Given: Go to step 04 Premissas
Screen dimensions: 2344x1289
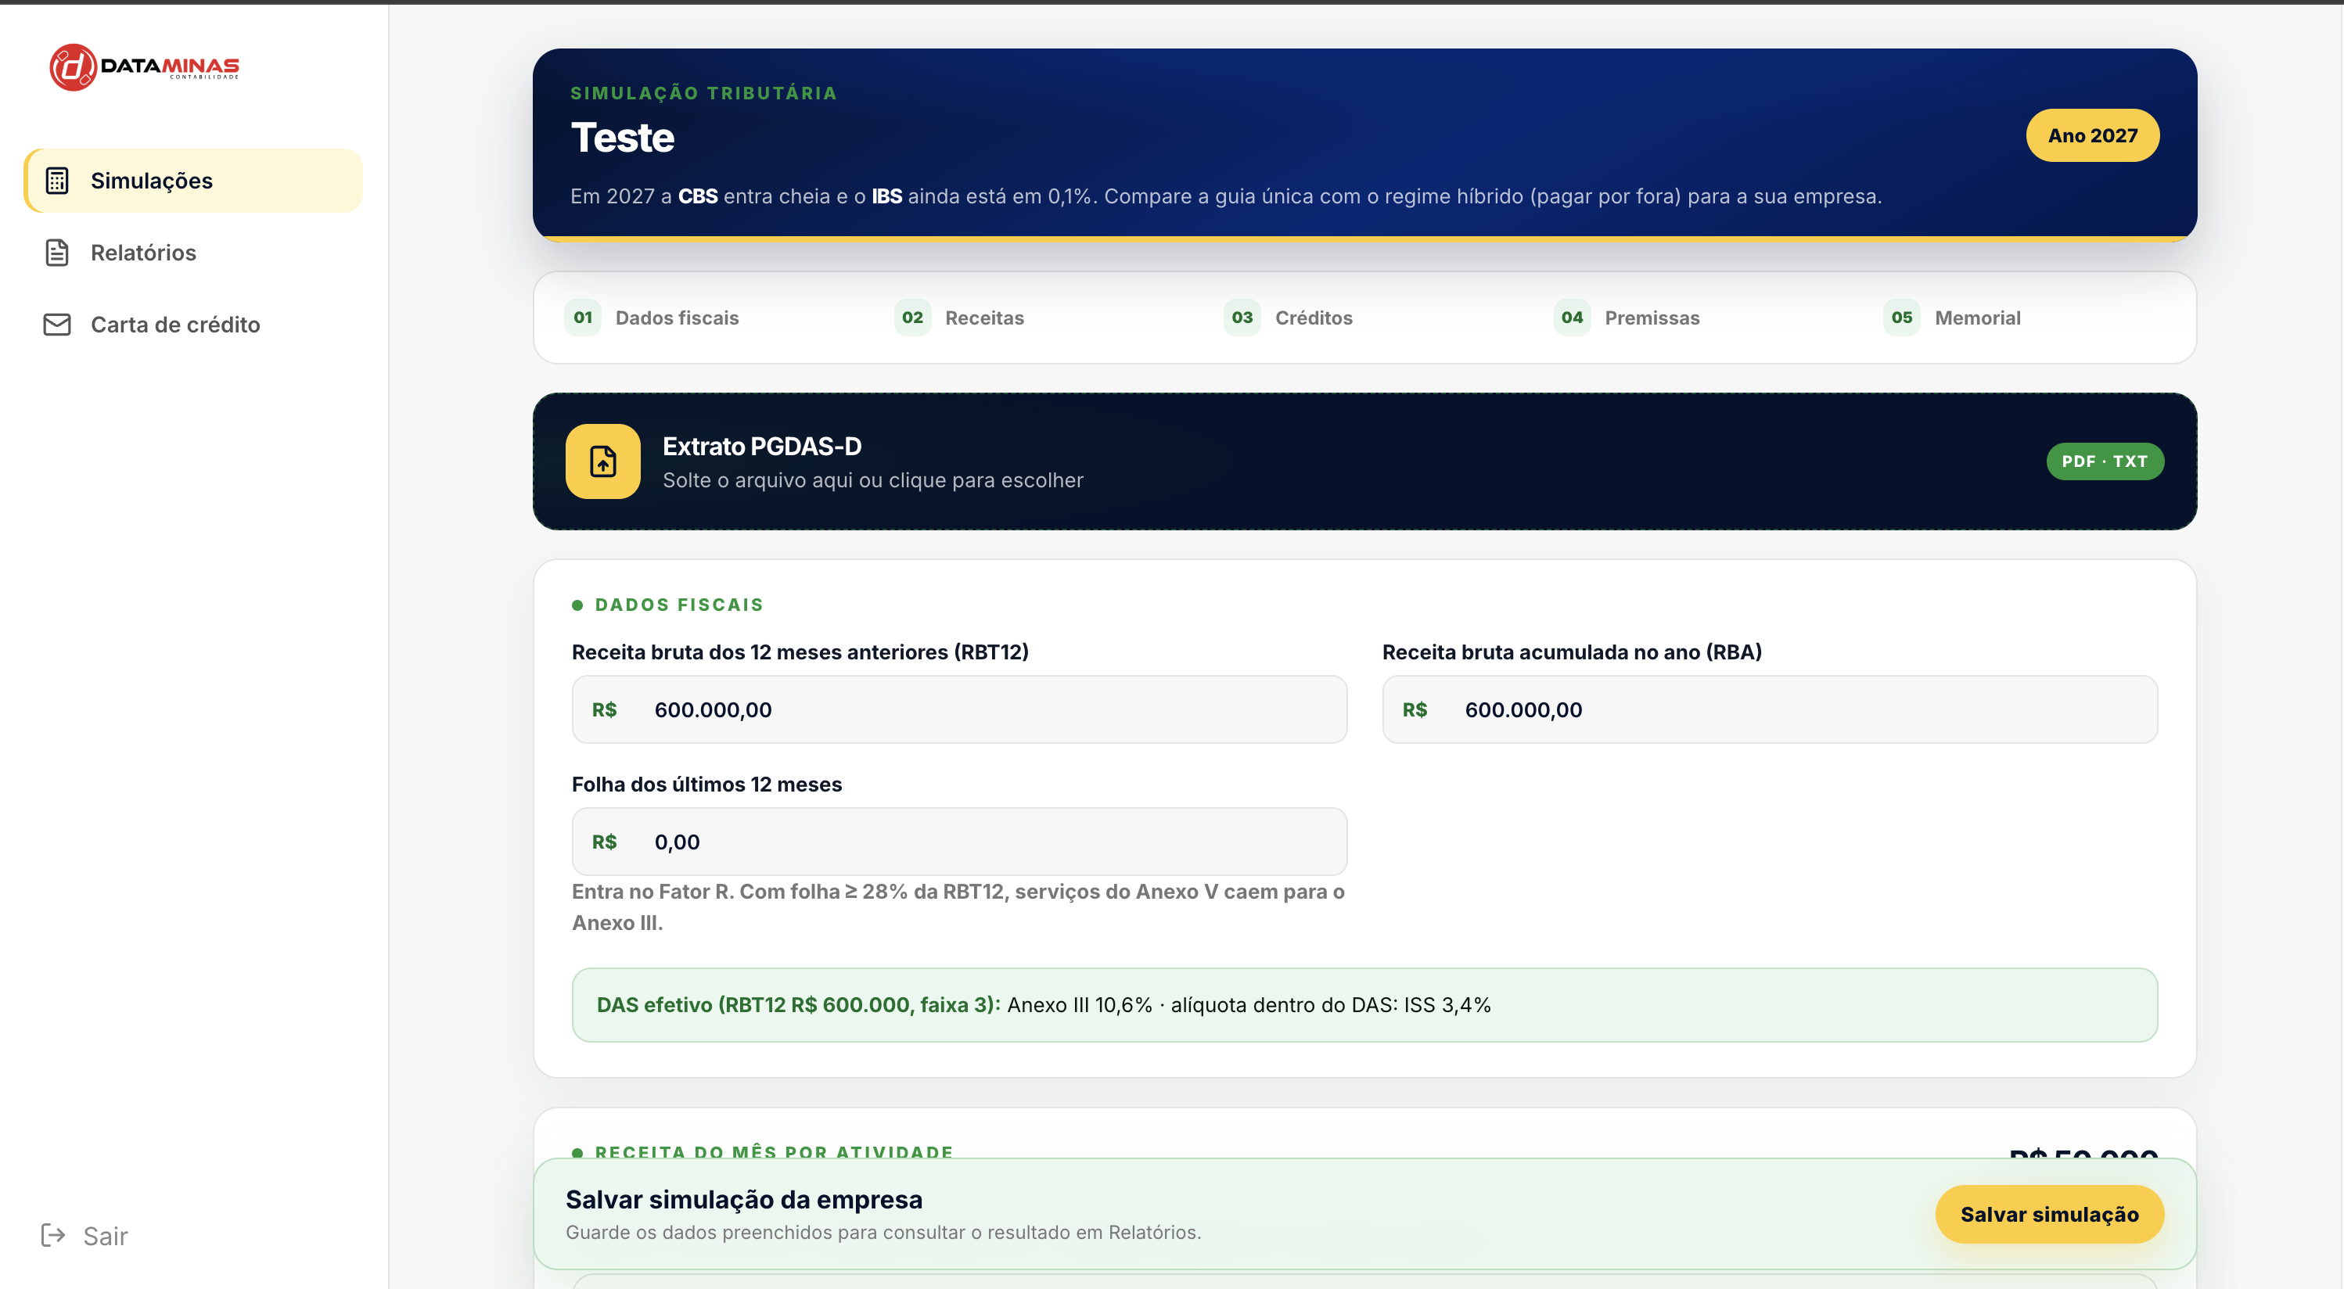Looking at the screenshot, I should pyautogui.click(x=1627, y=318).
